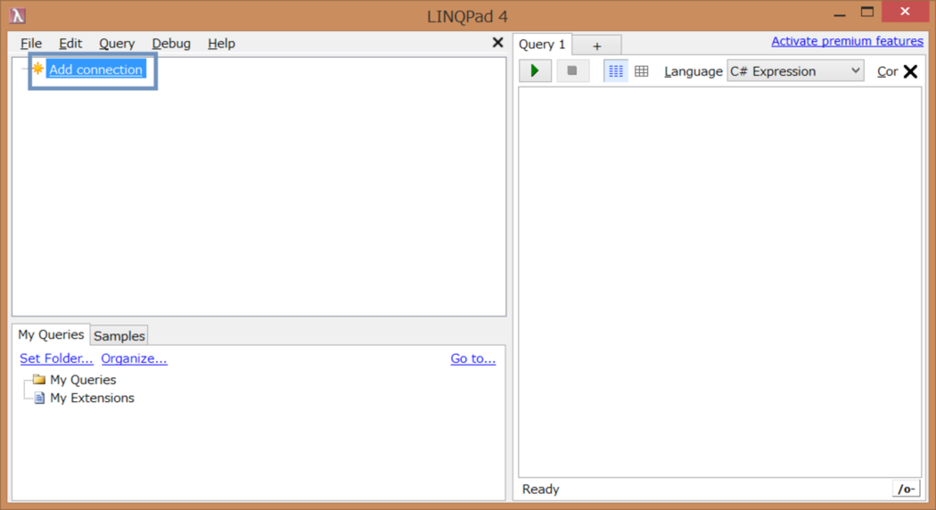Open the File menu

coord(31,43)
